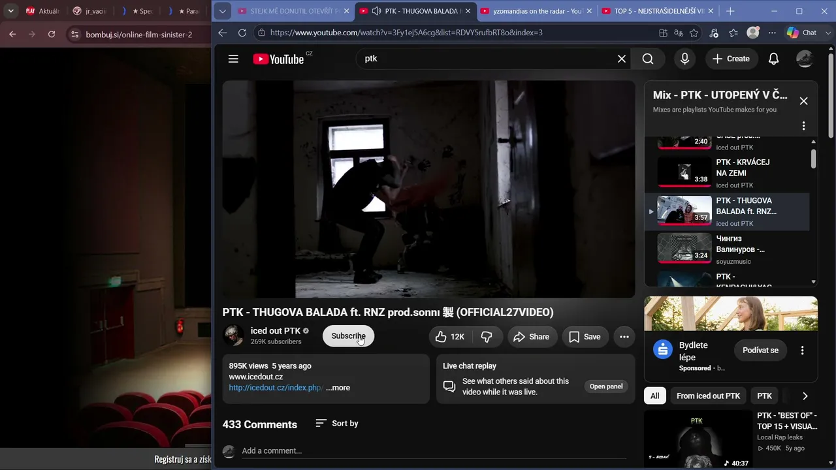
Task: Select the PTK filter chip
Action: pos(765,396)
